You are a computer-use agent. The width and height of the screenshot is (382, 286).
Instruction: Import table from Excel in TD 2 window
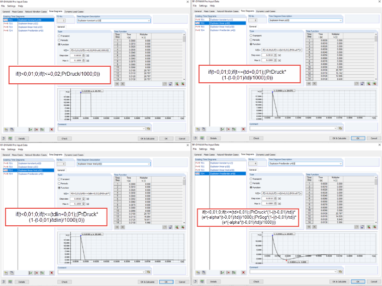pyautogui.click(x=374, y=84)
